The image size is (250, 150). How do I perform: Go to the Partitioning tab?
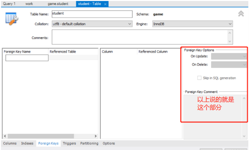(x=89, y=144)
